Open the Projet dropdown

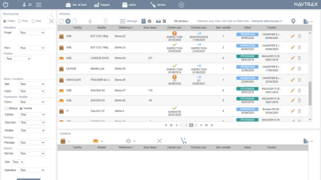(x=32, y=33)
